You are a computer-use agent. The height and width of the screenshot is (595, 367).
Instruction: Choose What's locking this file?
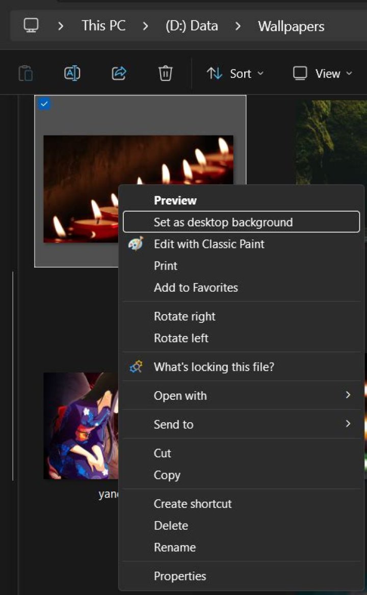[242, 367]
